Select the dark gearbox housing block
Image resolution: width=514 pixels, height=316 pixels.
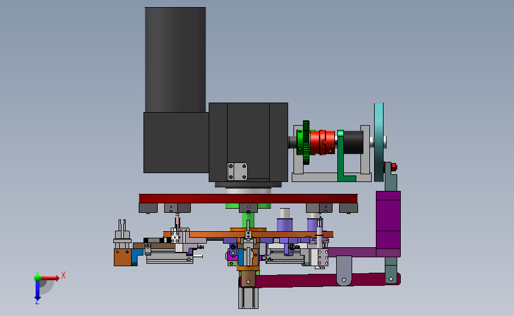248,142
